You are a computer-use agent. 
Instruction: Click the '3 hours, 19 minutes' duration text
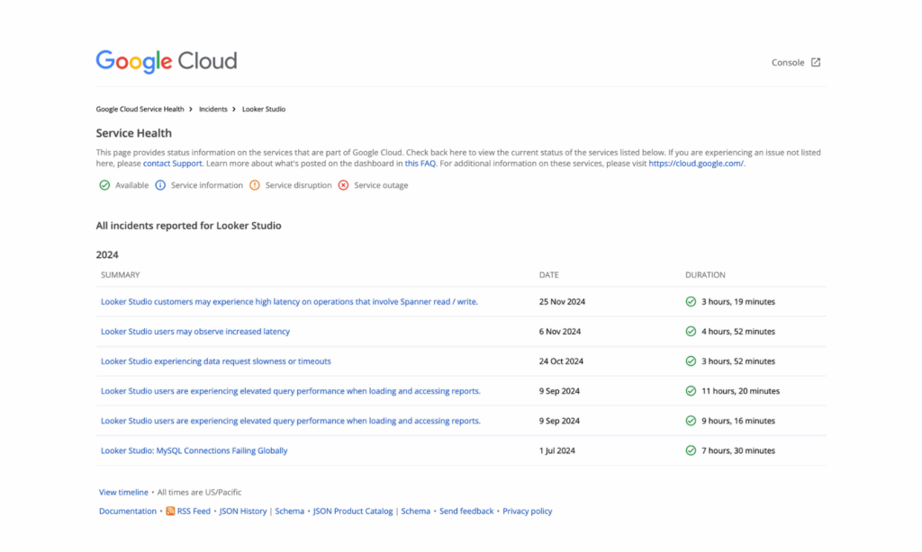[738, 301]
